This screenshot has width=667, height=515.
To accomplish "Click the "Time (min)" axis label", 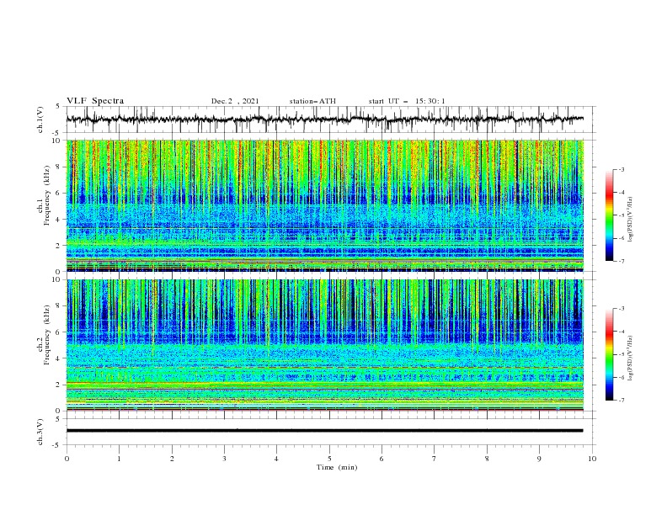I will click(337, 467).
